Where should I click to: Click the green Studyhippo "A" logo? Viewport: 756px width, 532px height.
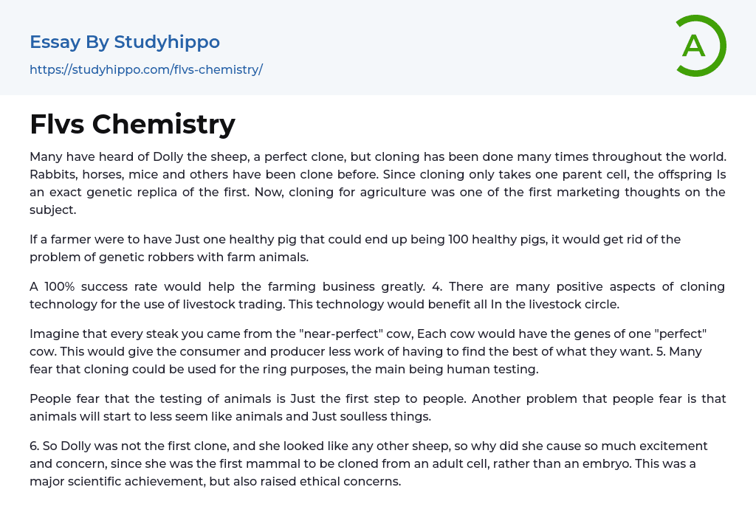pos(700,46)
